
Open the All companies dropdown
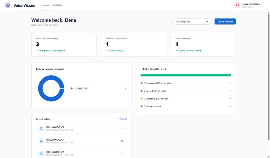192,22
